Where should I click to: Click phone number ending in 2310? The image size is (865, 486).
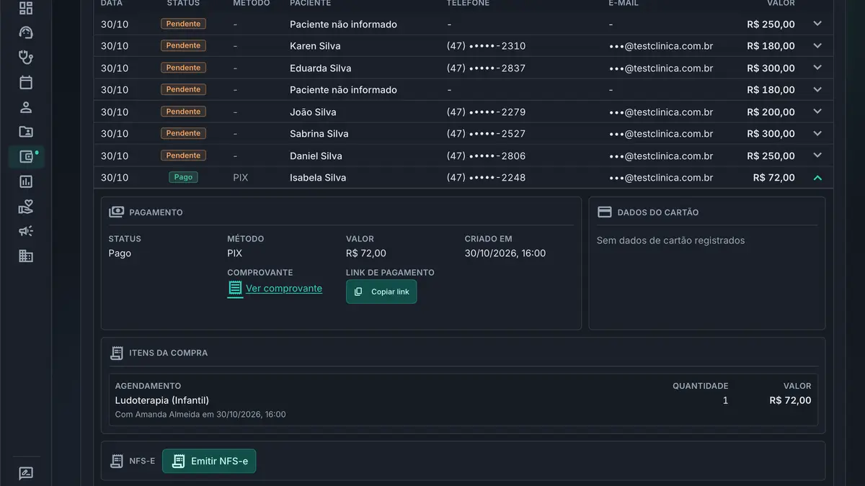(x=487, y=46)
